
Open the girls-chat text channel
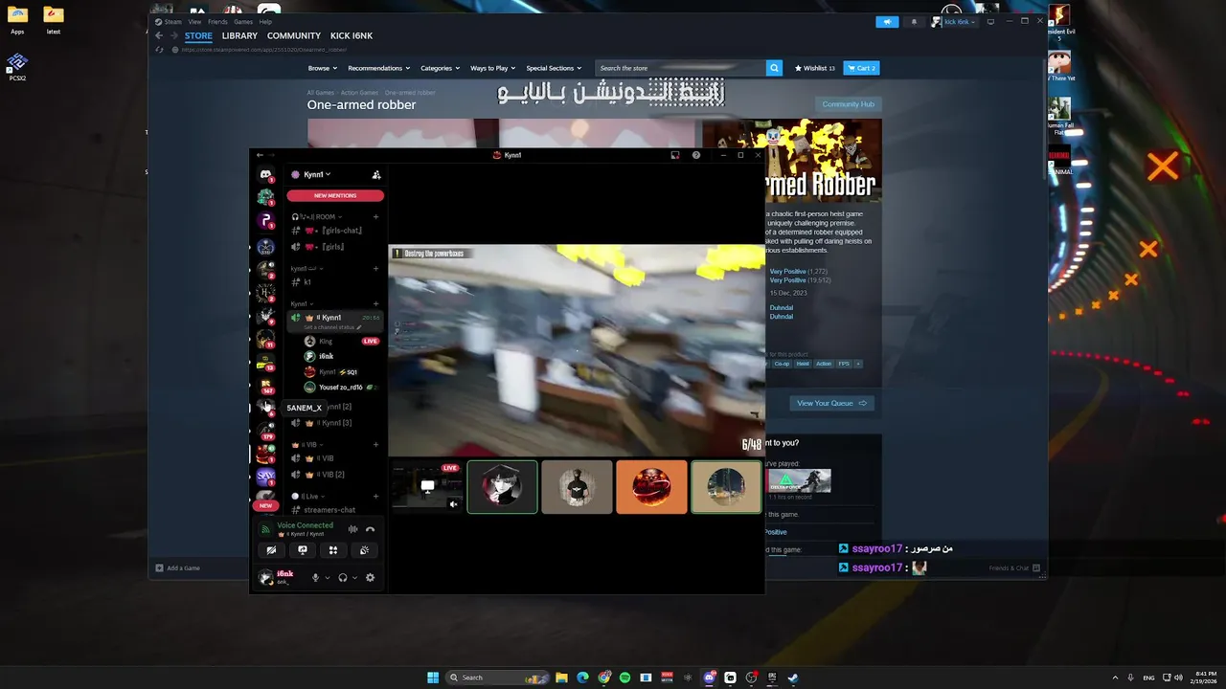[x=333, y=231]
